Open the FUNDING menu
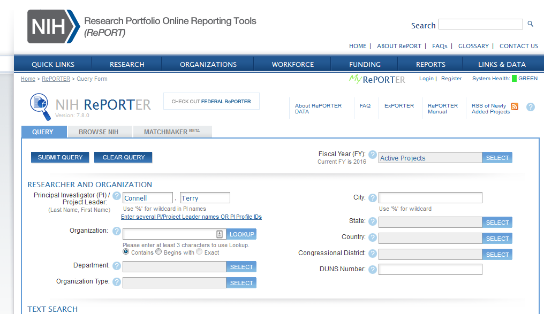The image size is (544, 314). [x=365, y=64]
